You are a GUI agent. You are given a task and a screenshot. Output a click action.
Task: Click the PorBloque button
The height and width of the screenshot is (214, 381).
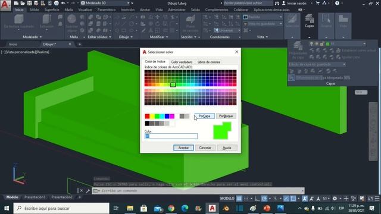pyautogui.click(x=226, y=116)
